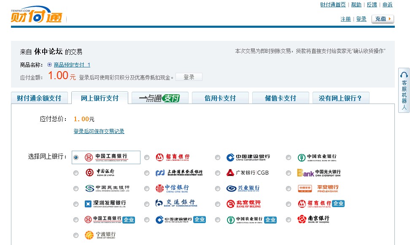The width and height of the screenshot is (410, 245).
Task: Select the 中国农业银行 personal radio button
Action: (289, 157)
